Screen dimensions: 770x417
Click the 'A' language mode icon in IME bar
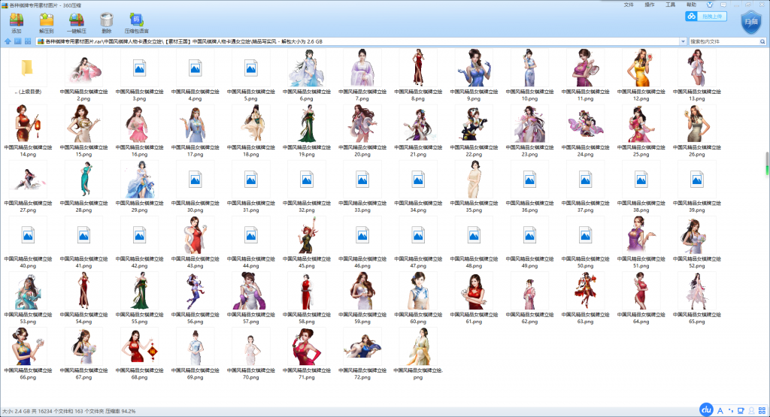tap(720, 411)
